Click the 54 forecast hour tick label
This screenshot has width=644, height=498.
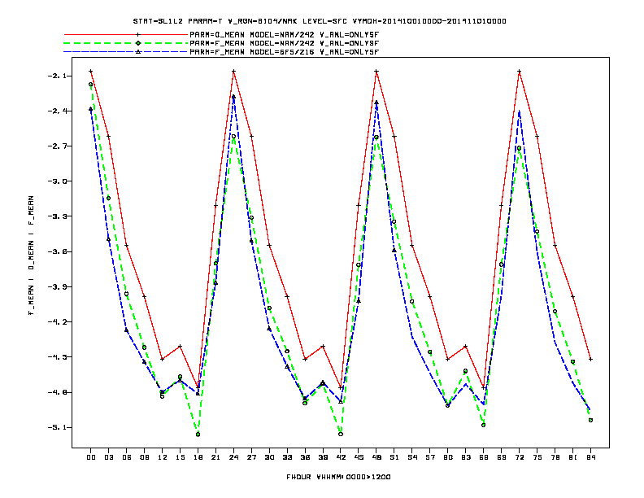(x=412, y=457)
